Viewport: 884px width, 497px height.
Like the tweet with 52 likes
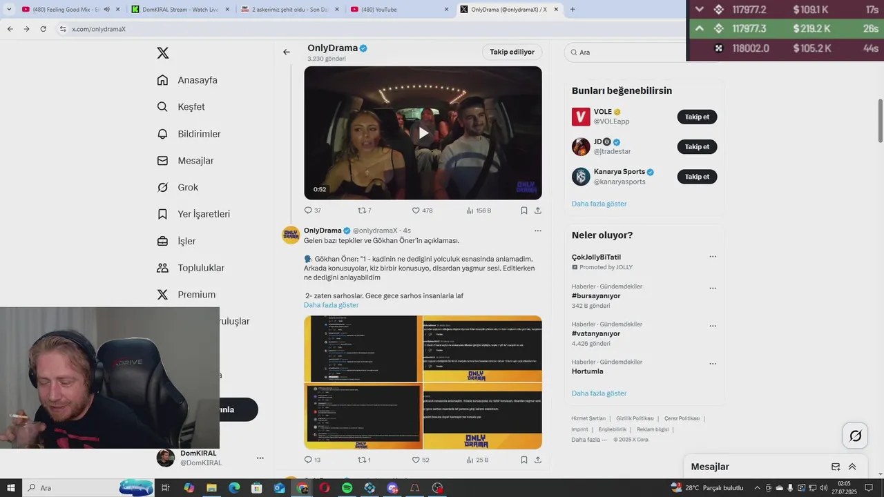(421, 460)
